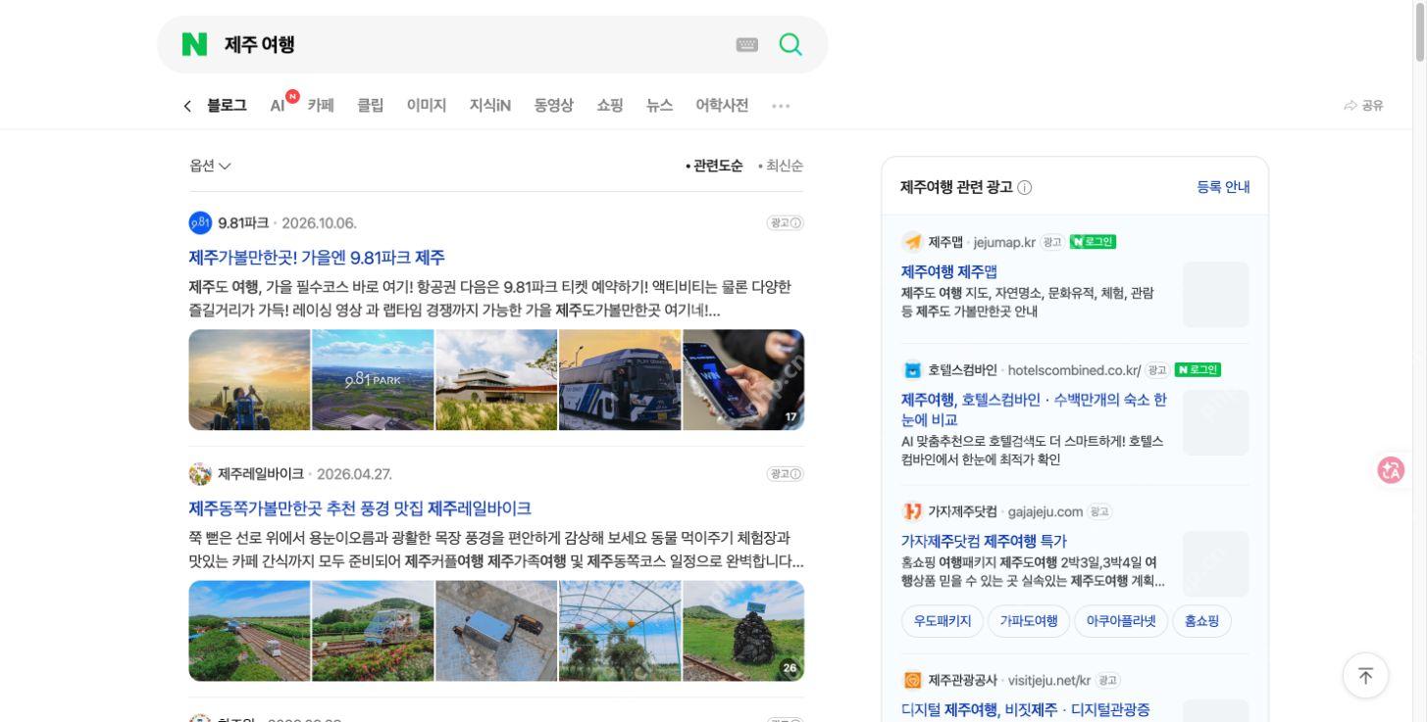Open the AI tab

tap(278, 106)
